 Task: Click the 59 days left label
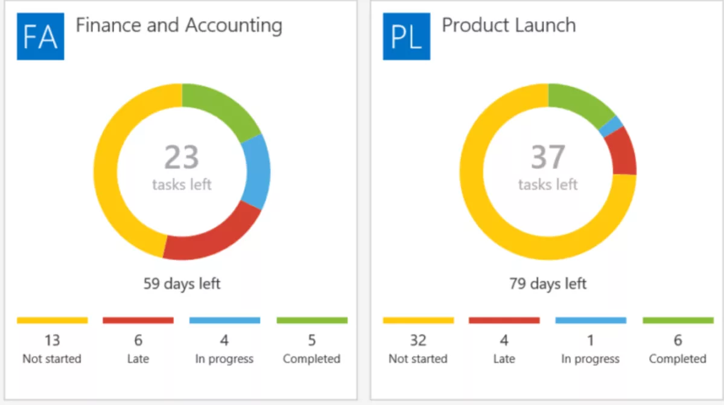click(182, 283)
